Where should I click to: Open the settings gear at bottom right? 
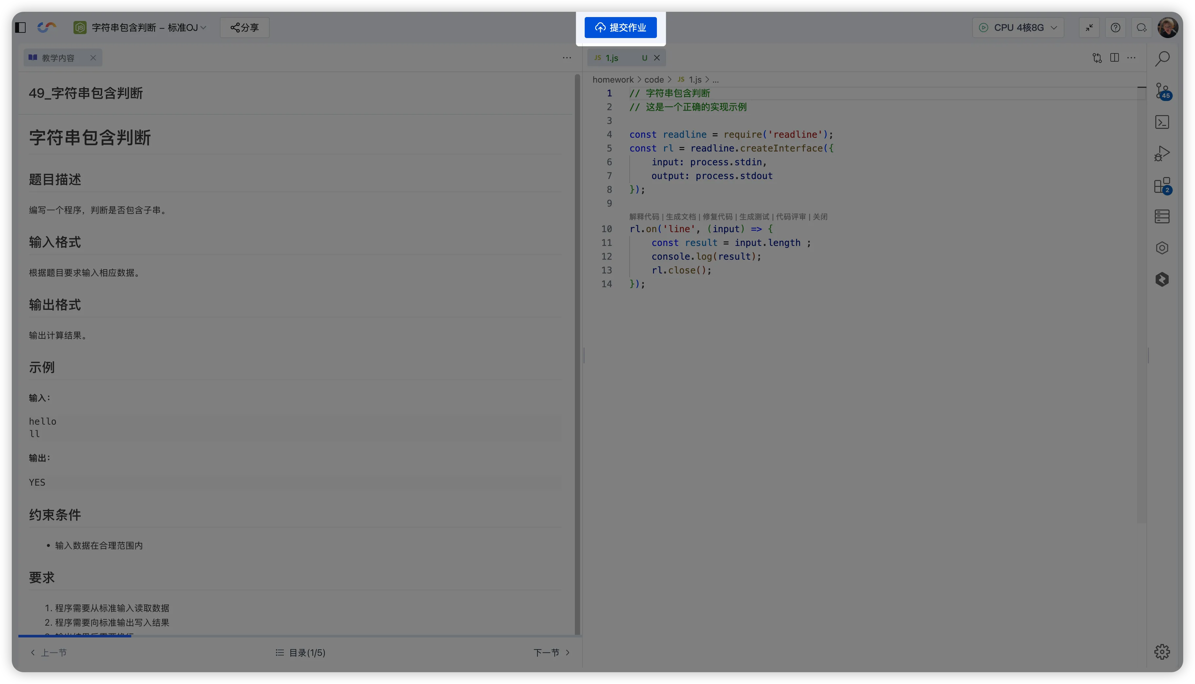click(x=1162, y=652)
